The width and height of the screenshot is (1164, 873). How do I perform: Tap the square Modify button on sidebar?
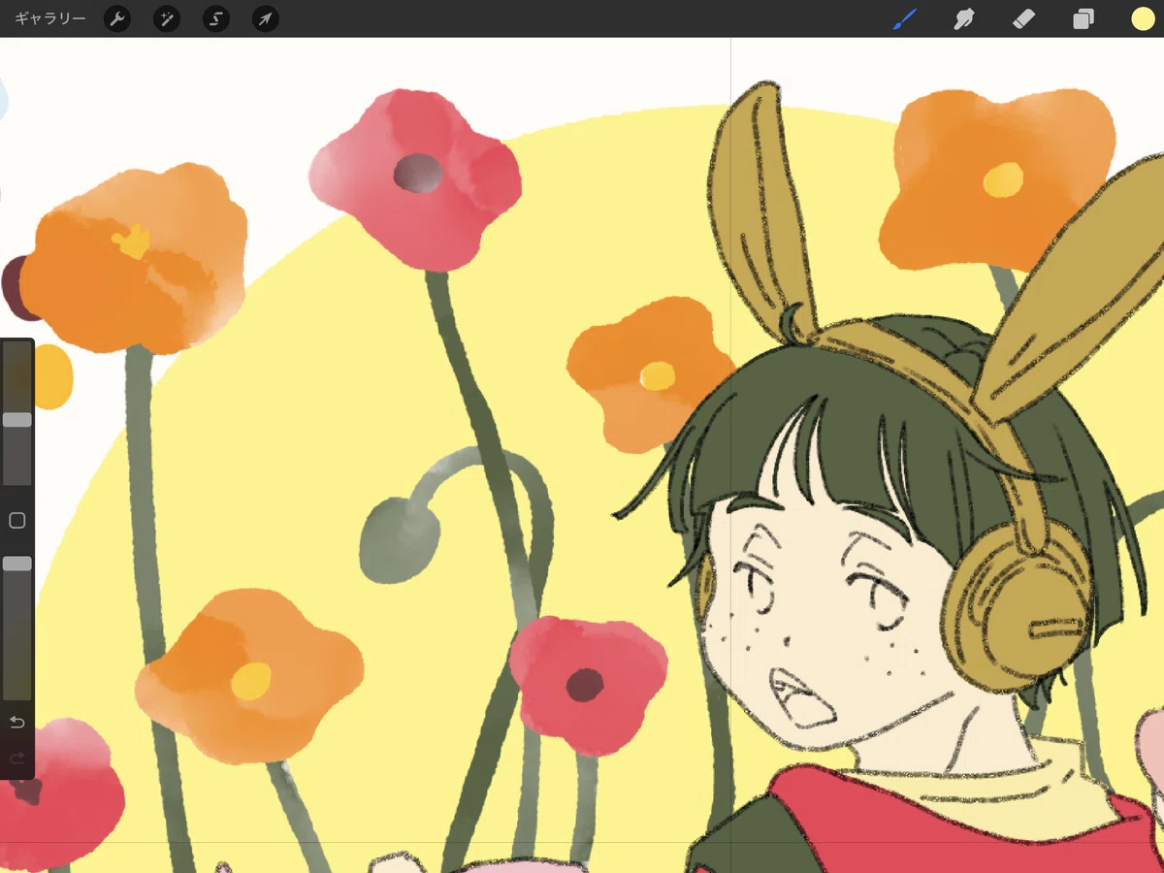point(17,521)
